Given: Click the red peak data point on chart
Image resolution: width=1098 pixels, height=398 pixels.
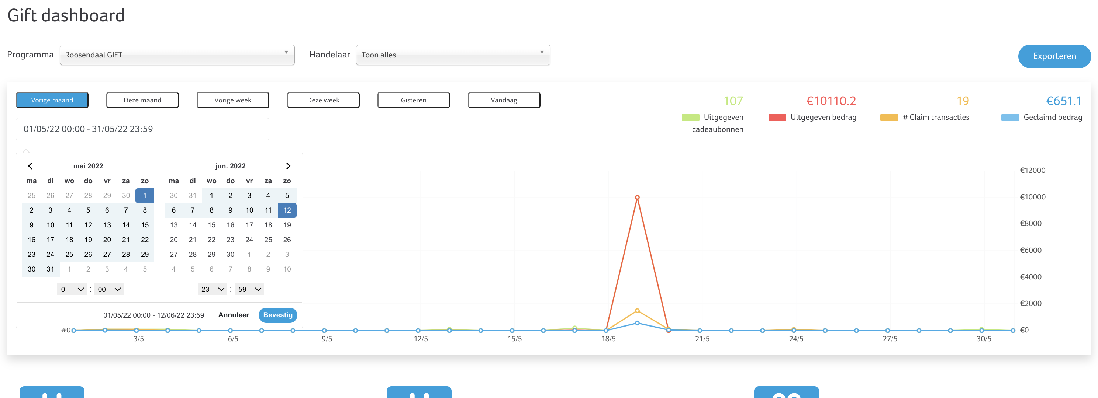Looking at the screenshot, I should tap(637, 198).
